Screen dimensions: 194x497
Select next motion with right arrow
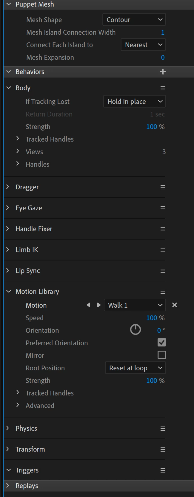pos(99,305)
